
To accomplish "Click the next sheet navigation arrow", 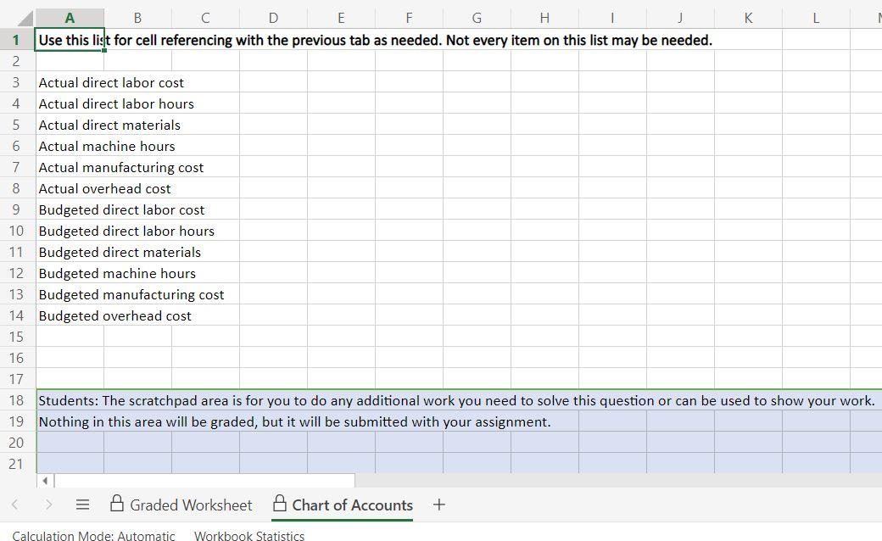I will 48,505.
